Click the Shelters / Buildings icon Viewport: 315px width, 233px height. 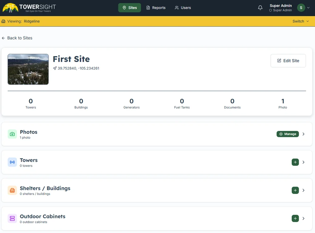[12, 190]
